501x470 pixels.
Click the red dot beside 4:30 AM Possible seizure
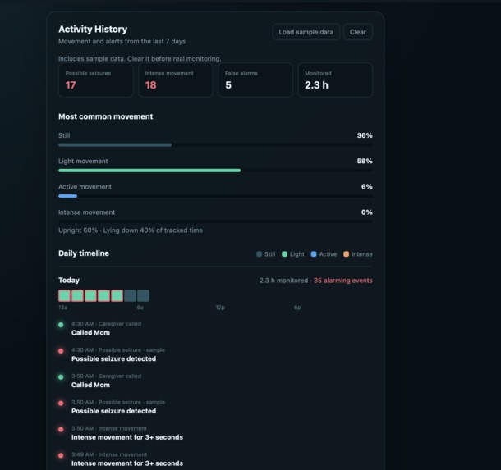[x=61, y=351]
